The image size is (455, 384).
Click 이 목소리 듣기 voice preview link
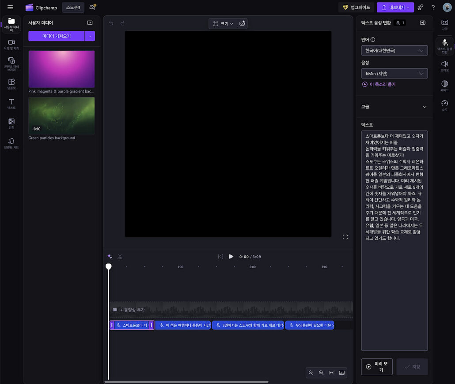coord(379,84)
